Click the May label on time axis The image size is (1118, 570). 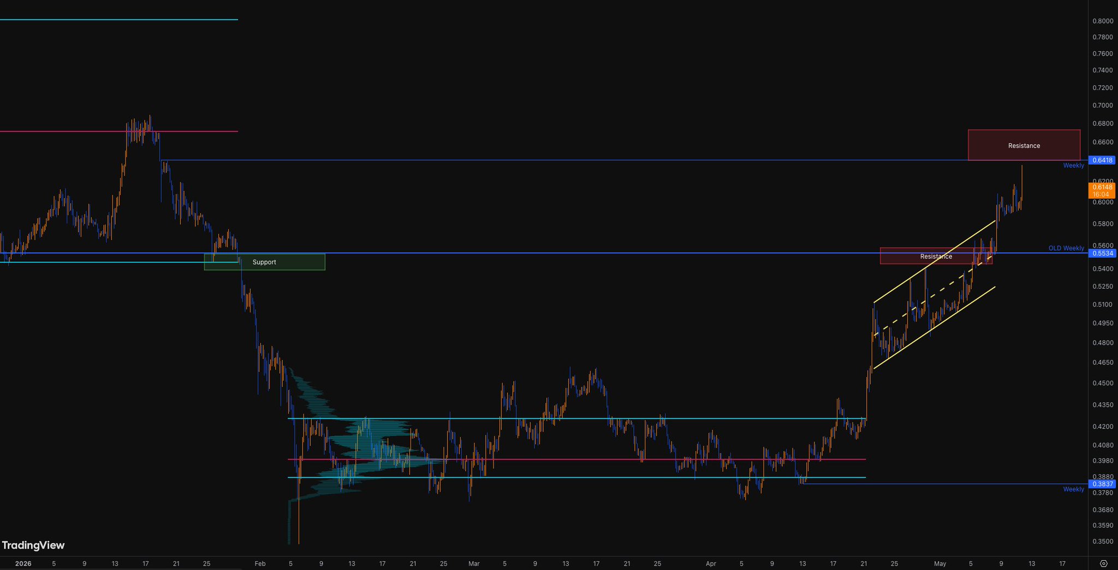(x=940, y=563)
